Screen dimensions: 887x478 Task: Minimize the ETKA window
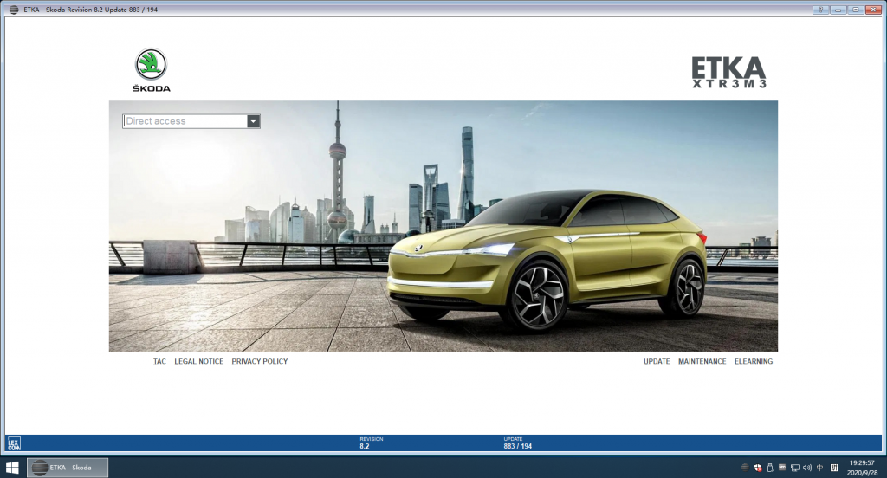[x=838, y=10]
